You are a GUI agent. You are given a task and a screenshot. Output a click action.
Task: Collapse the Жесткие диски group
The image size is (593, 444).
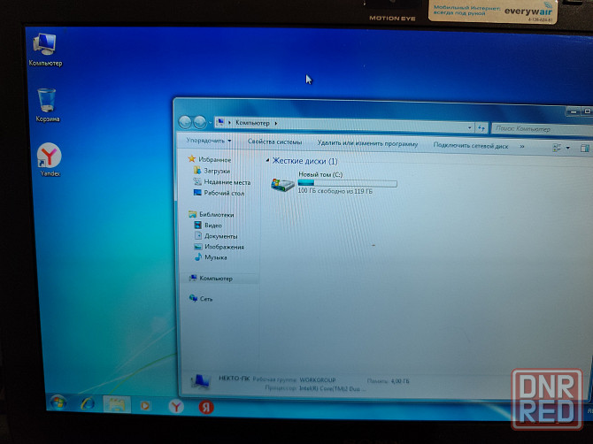pyautogui.click(x=267, y=161)
